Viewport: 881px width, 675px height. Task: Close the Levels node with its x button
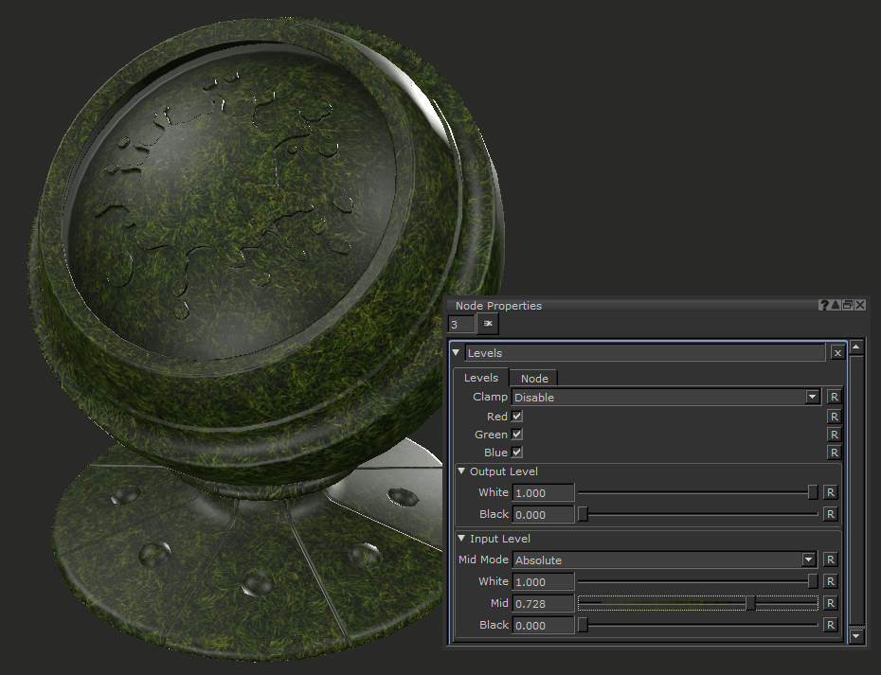837,353
